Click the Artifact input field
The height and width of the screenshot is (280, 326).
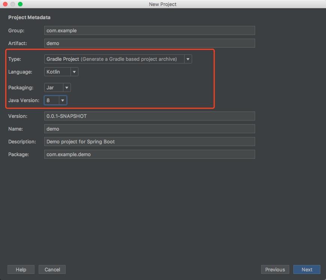[149, 43]
